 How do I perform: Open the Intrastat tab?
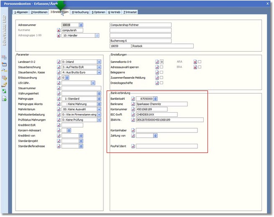(x=130, y=12)
